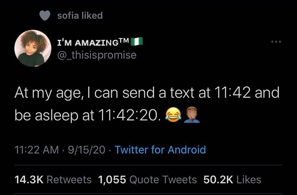Open the 'Twitter for Android' source link
The width and height of the screenshot is (297, 195).
pyautogui.click(x=160, y=150)
